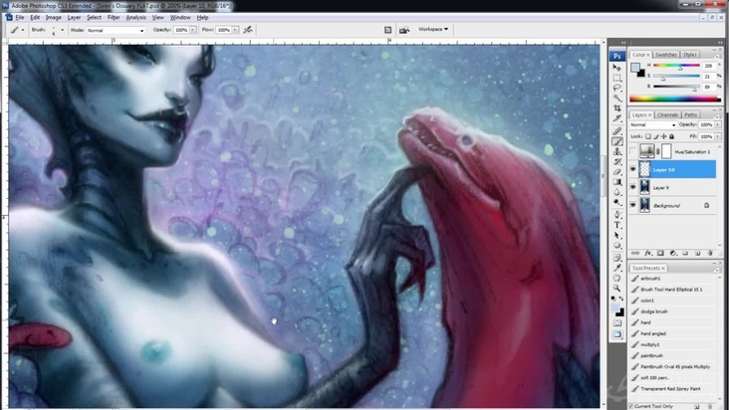Select the Pen tool
The image size is (729, 410).
616,215
